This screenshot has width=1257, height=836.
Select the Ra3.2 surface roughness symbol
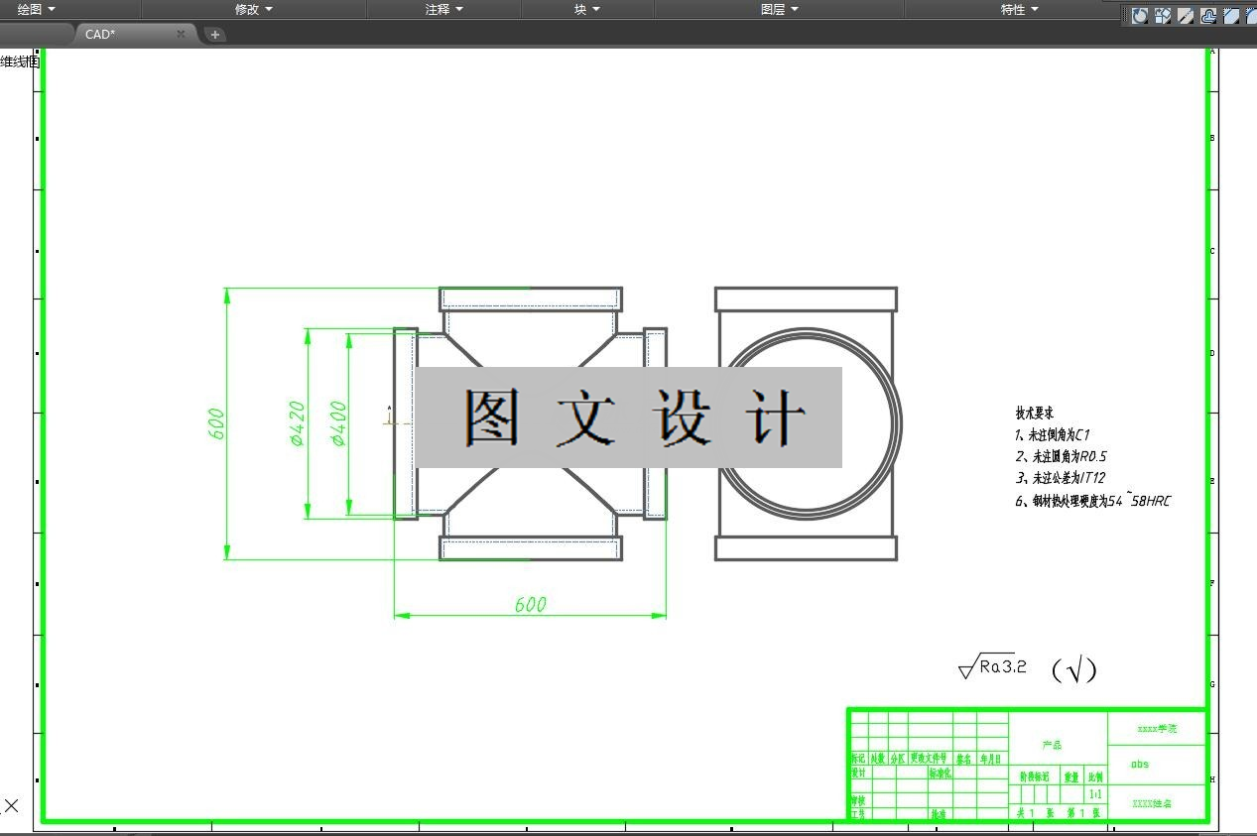pos(992,667)
